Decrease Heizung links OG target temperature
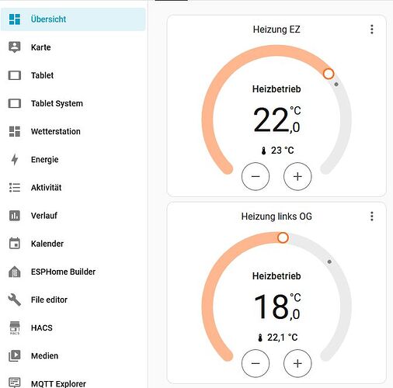 click(256, 363)
